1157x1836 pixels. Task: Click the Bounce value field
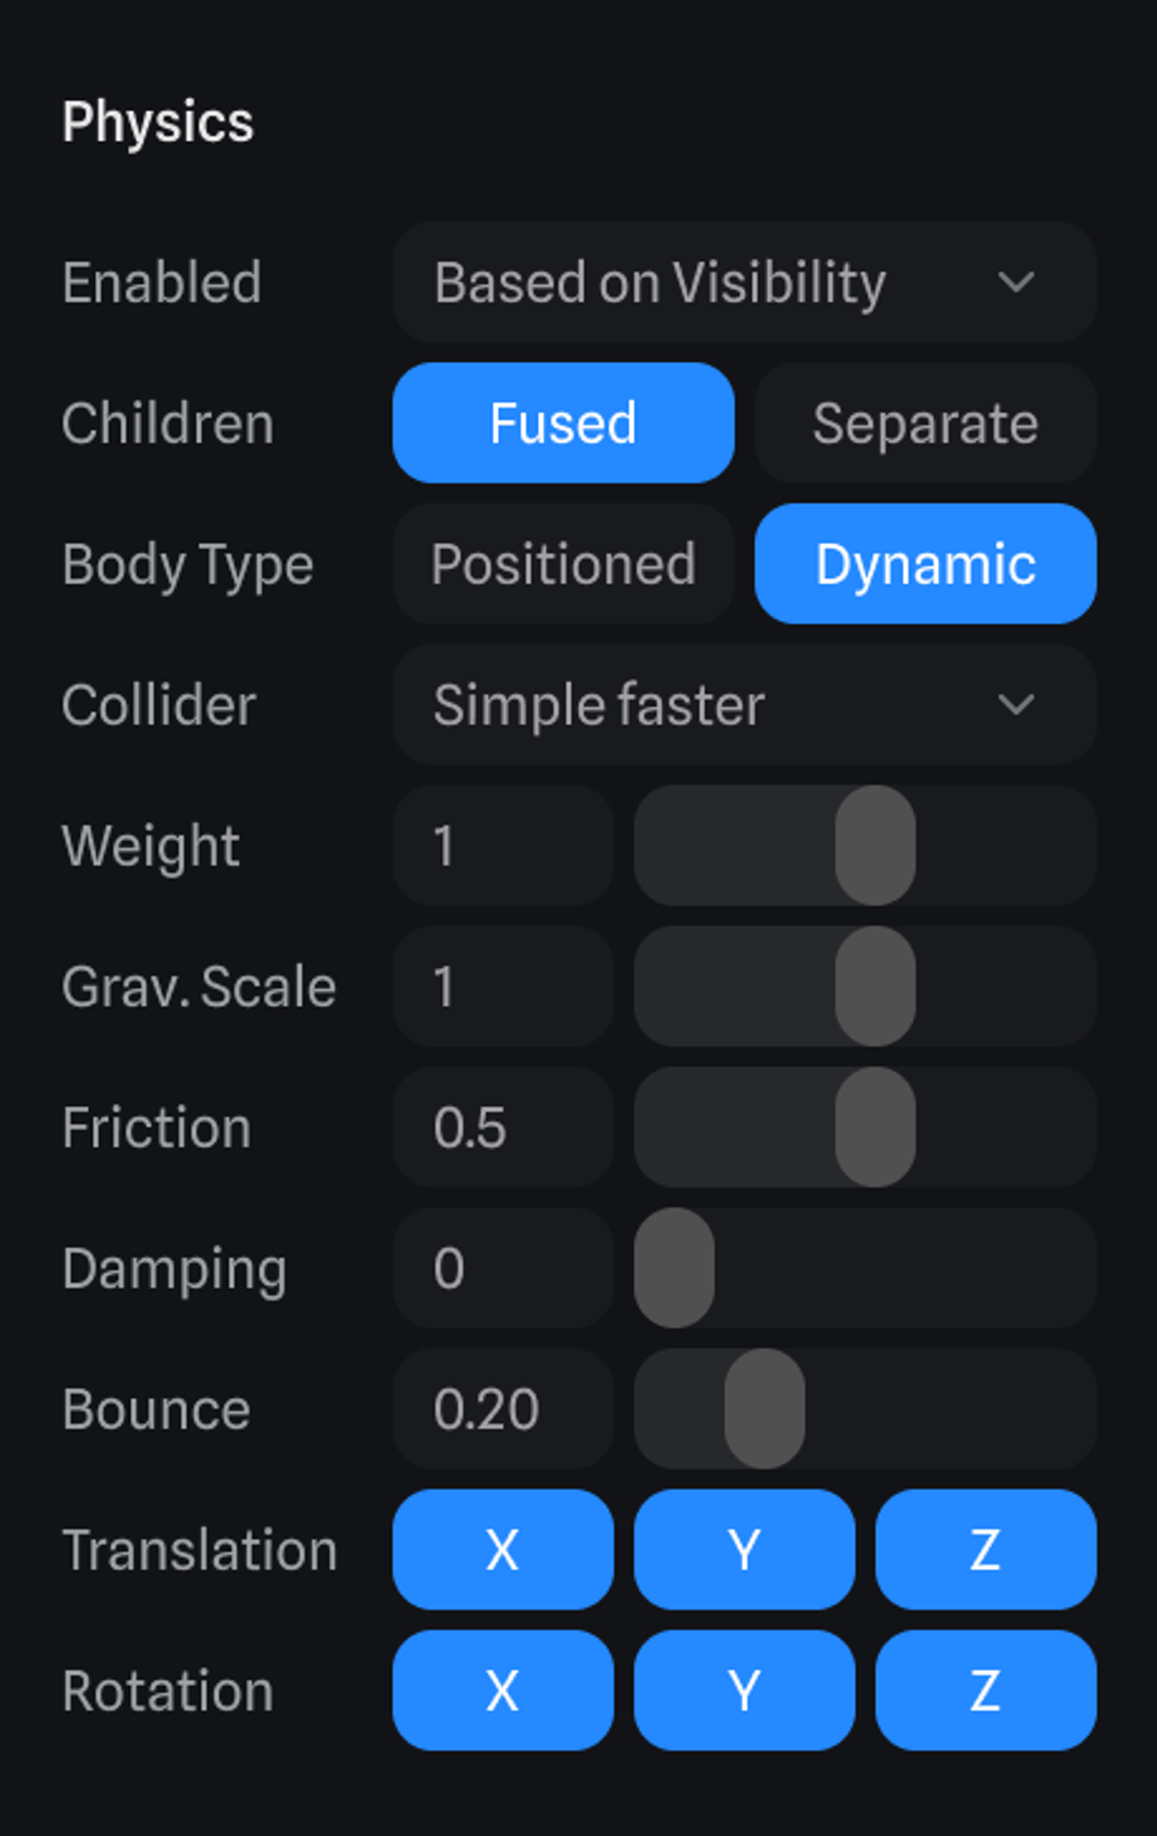pyautogui.click(x=503, y=1409)
